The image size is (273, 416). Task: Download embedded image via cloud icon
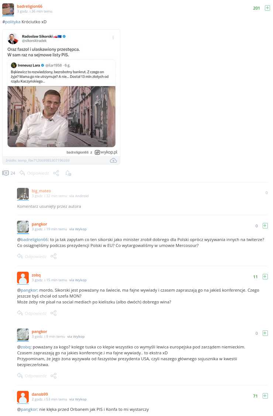[x=113, y=161]
